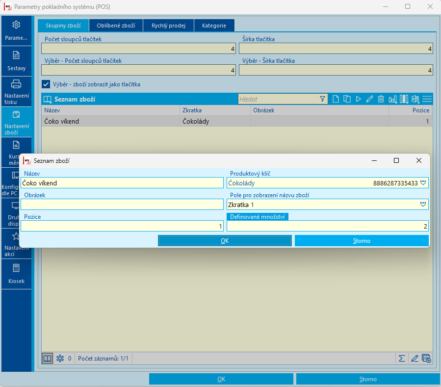
Task: Click the Počet sloupců tlačítek field
Action: click(x=138, y=49)
